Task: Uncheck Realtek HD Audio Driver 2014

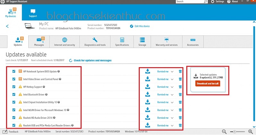Action: [14, 118]
